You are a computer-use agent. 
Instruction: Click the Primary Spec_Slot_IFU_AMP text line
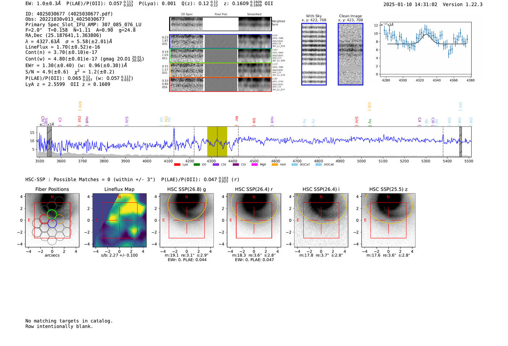click(x=83, y=25)
